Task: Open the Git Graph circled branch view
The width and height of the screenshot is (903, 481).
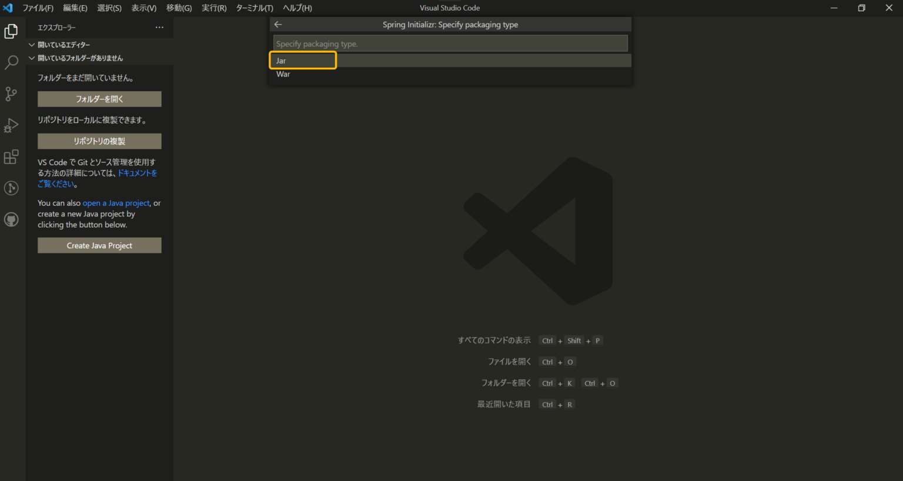Action: click(x=11, y=188)
